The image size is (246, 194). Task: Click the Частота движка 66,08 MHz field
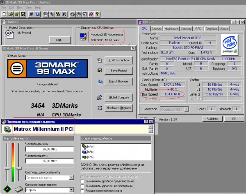coord(50,149)
